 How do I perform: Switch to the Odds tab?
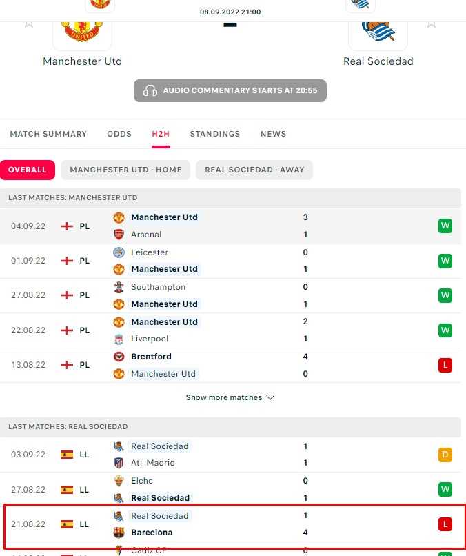coord(119,134)
